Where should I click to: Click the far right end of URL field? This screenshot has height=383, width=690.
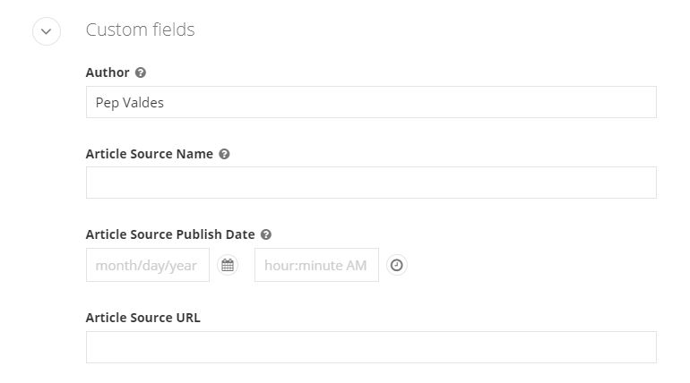pyautogui.click(x=643, y=347)
